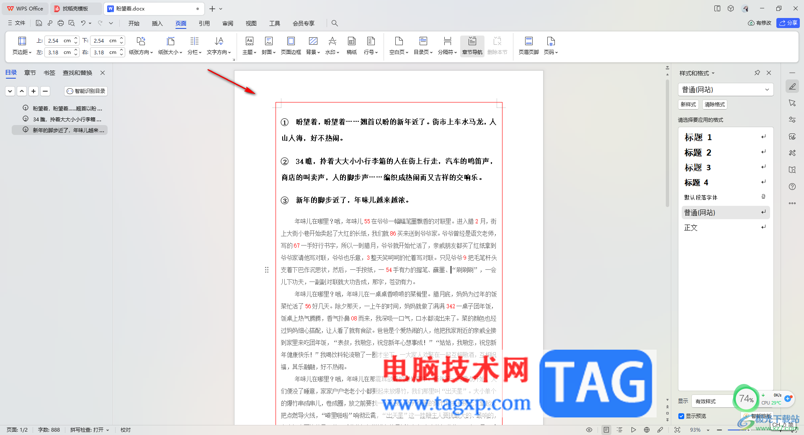Open the 引用 ribbon tab
The width and height of the screenshot is (804, 435).
coord(204,23)
